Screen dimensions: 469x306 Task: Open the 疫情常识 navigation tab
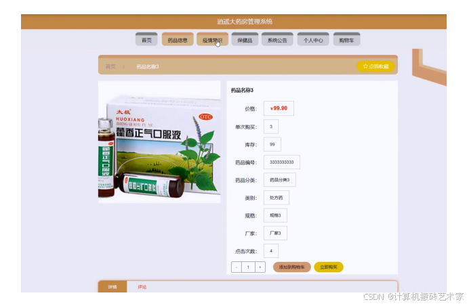coord(212,39)
